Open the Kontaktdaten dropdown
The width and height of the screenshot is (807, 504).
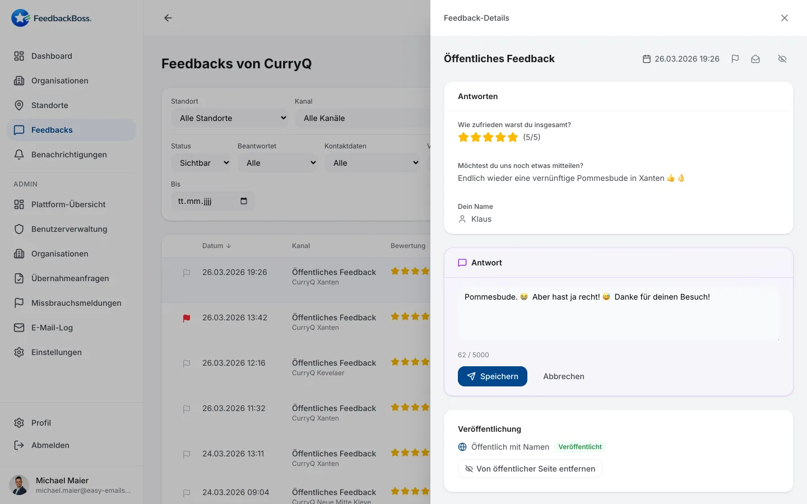point(373,163)
